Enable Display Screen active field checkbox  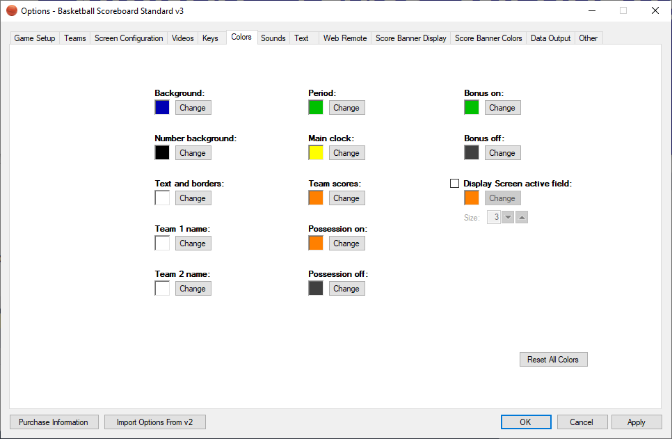(455, 184)
